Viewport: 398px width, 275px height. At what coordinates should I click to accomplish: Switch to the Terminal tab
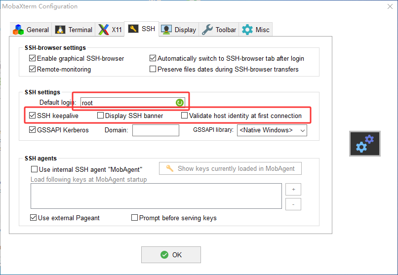pyautogui.click(x=74, y=30)
